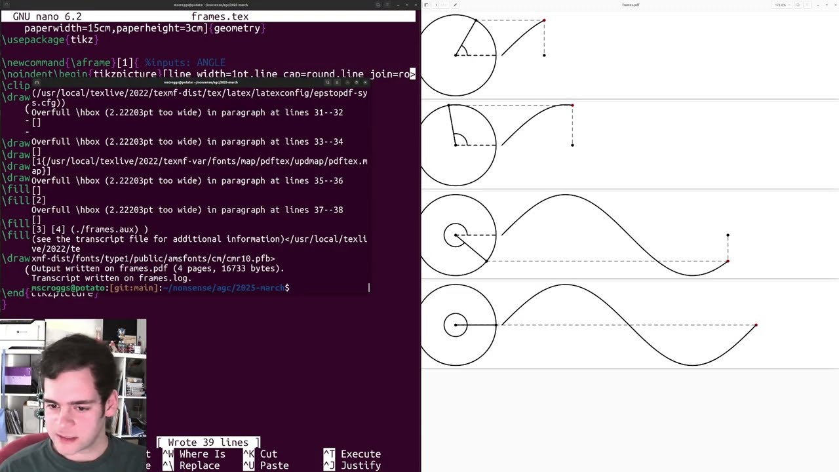The width and height of the screenshot is (839, 472).
Task: Click new tab icon in front terminal window
Action: click(37, 83)
